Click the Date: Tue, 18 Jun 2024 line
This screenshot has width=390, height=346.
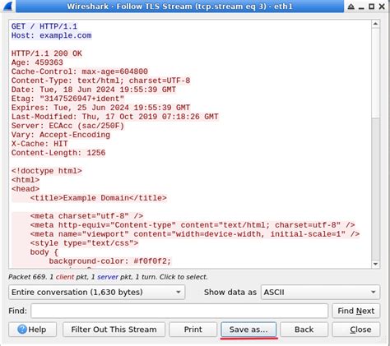coord(94,90)
